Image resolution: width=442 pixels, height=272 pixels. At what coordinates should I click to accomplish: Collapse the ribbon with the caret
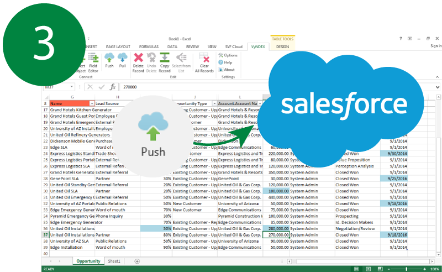(437, 77)
